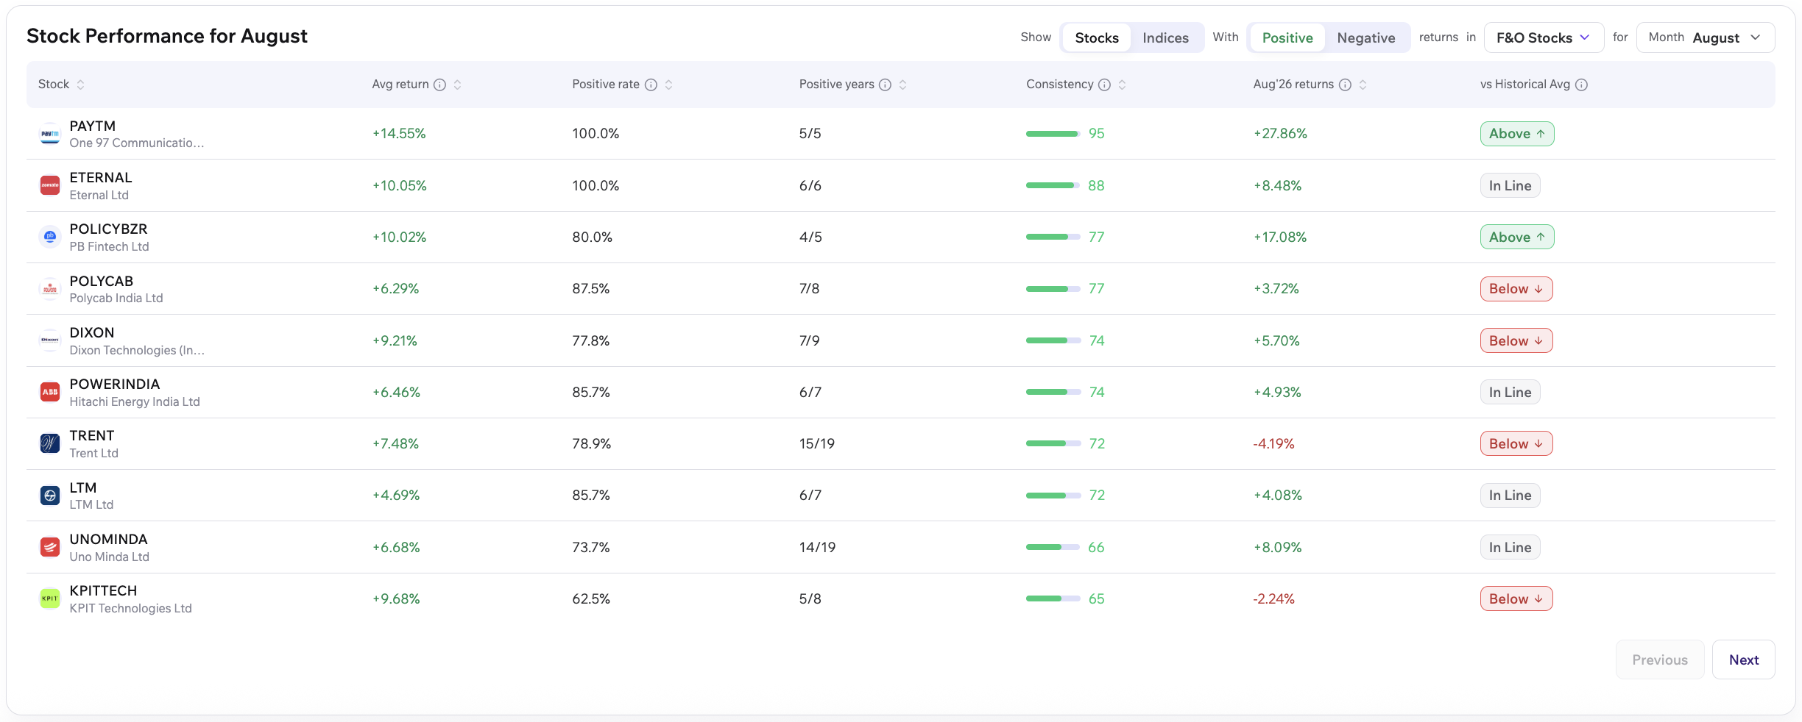
Task: Click the PAYTM stock logo icon
Action: pyautogui.click(x=50, y=134)
